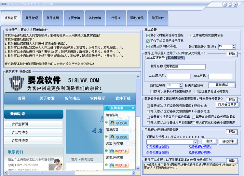Click the 要发软件 shield logo

tap(17, 83)
